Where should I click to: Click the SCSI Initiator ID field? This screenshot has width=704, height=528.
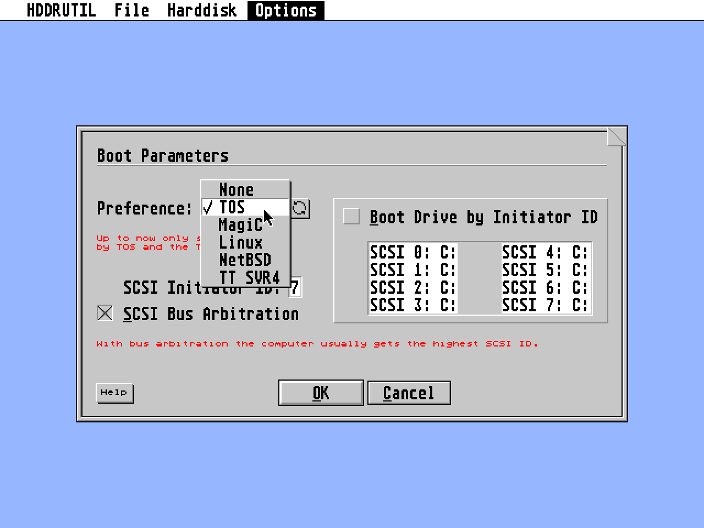coord(296,288)
